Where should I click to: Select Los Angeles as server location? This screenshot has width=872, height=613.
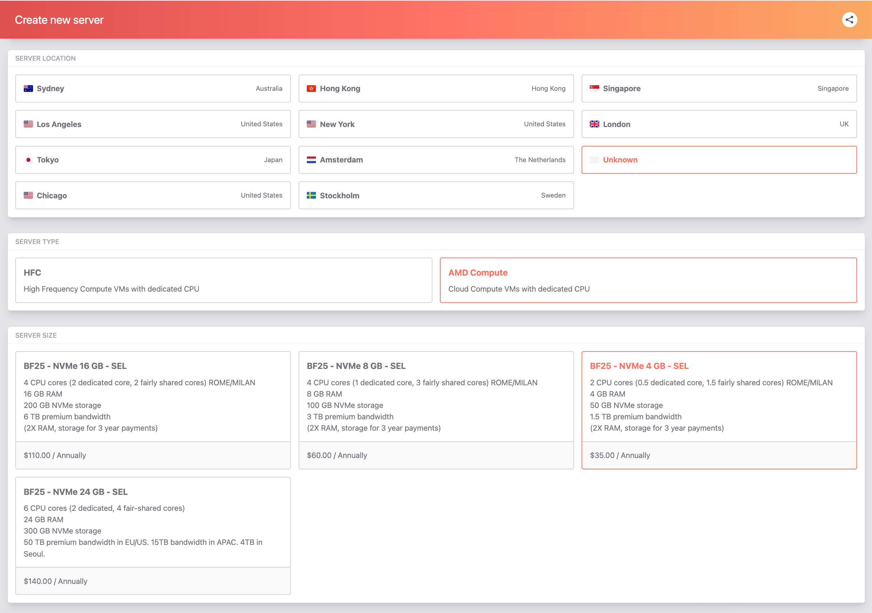153,124
